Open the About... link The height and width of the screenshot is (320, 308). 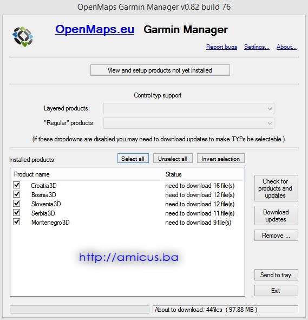coord(286,47)
